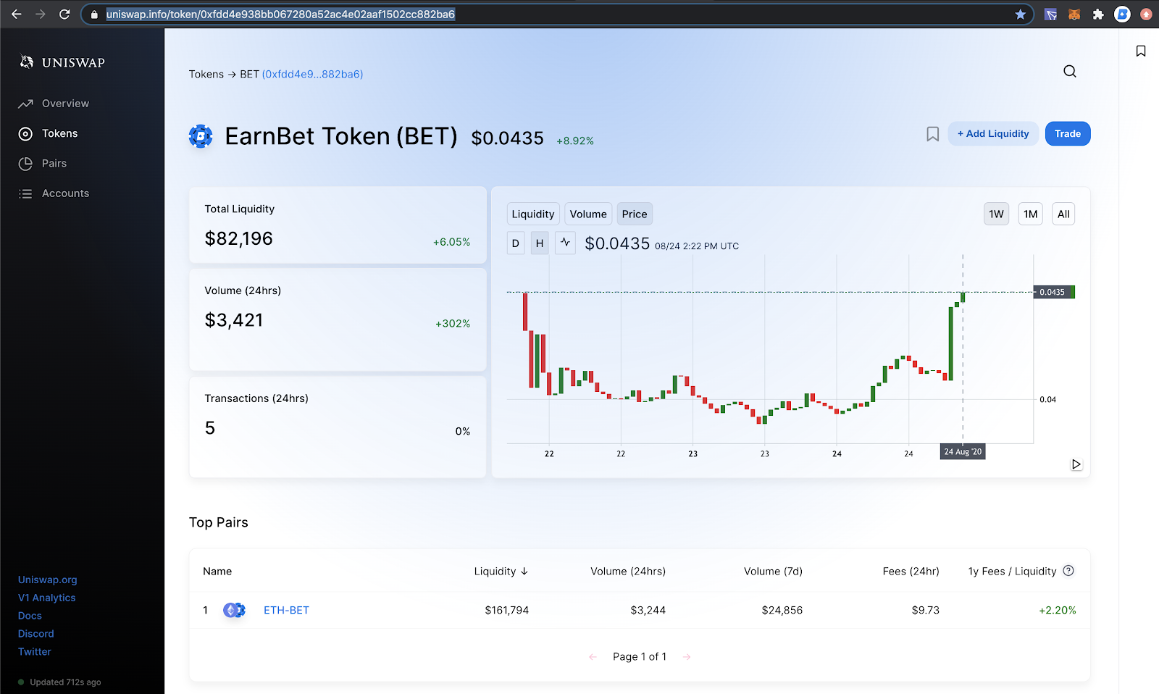The image size is (1159, 694).
Task: Click the EarnBet Token (BET) heading
Action: [x=341, y=136]
